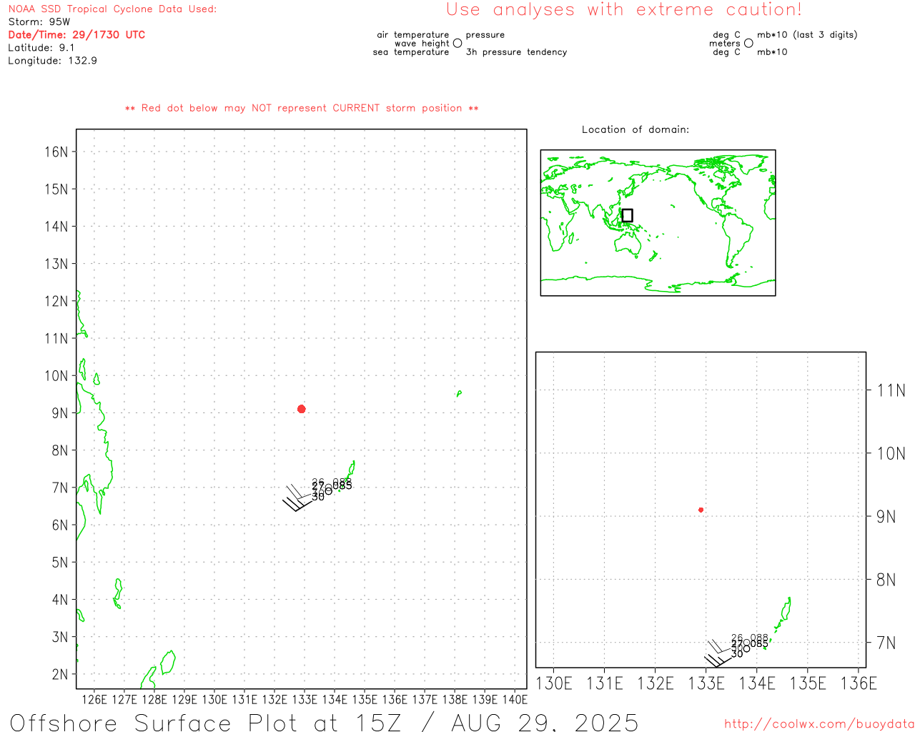Select the buoy station circle on the main map
This screenshot has height=732, width=915.
click(329, 490)
